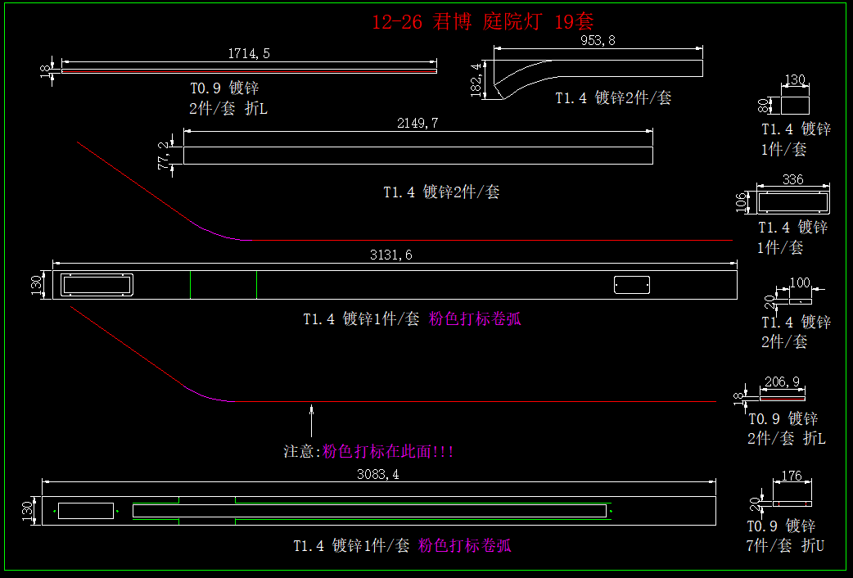Click the 182,4 vertical dimension text
Screen dimensions: 853x578
click(476, 79)
